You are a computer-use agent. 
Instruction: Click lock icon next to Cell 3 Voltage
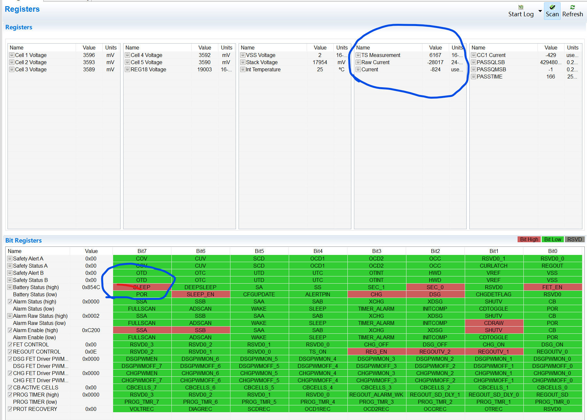pyautogui.click(x=12, y=69)
